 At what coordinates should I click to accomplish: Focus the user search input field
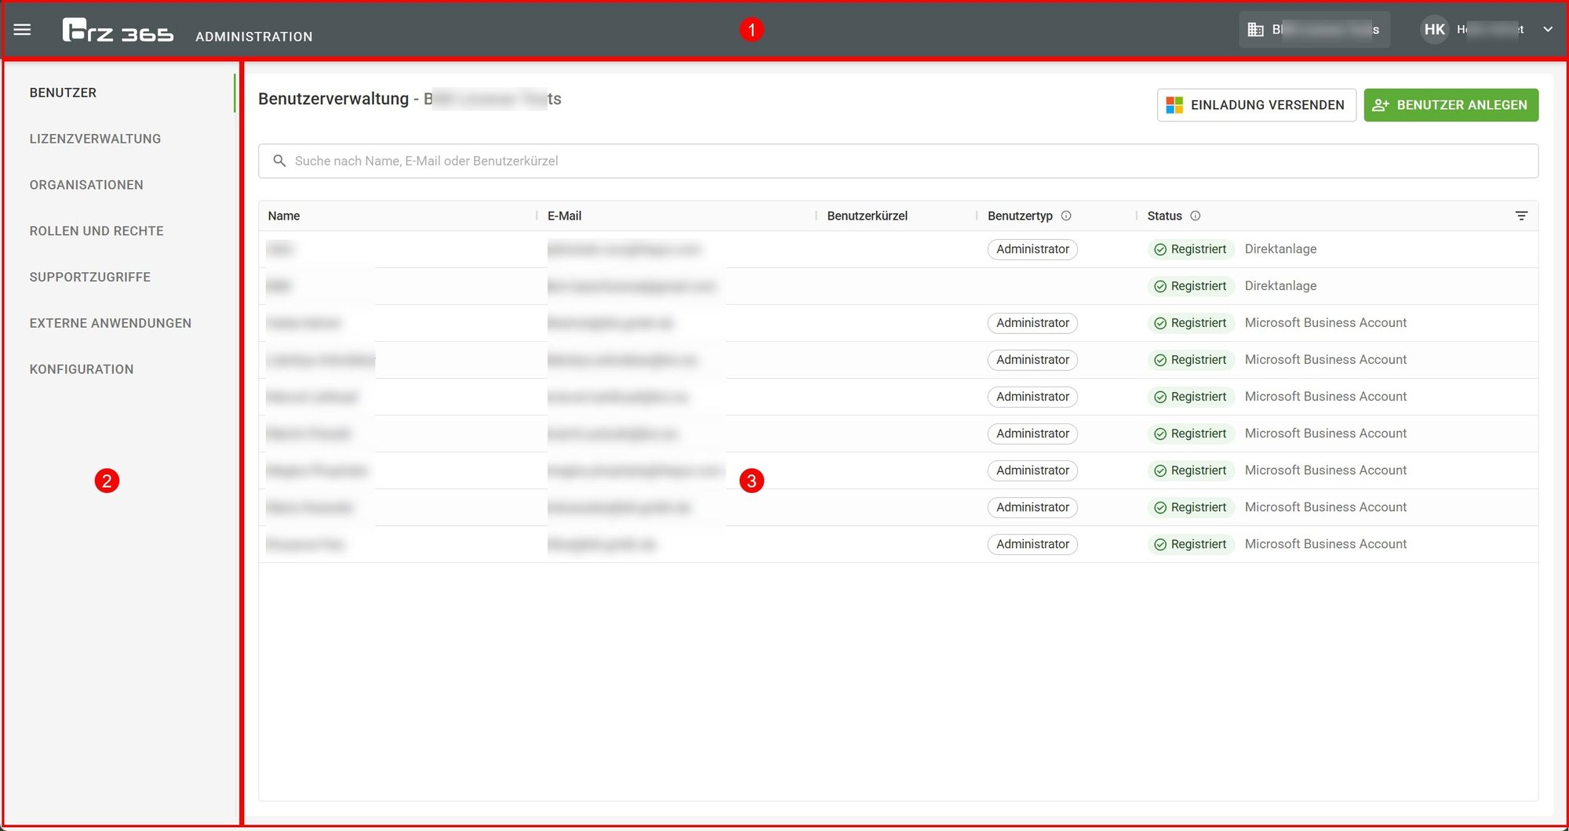point(898,161)
